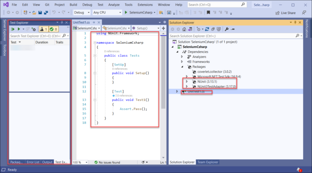Click No issues found status indicator
This screenshot has width=312, height=173.
tap(107, 162)
